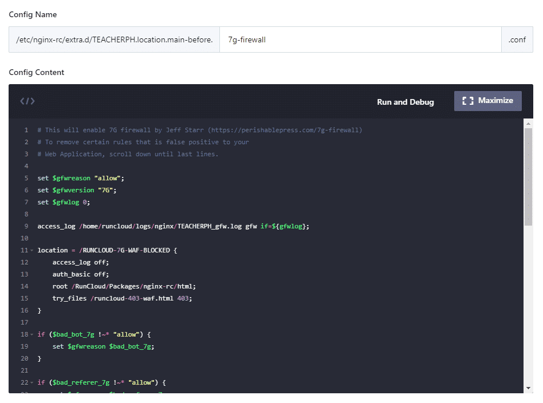
Task: Click line number 4 in the gutter
Action: 26,166
